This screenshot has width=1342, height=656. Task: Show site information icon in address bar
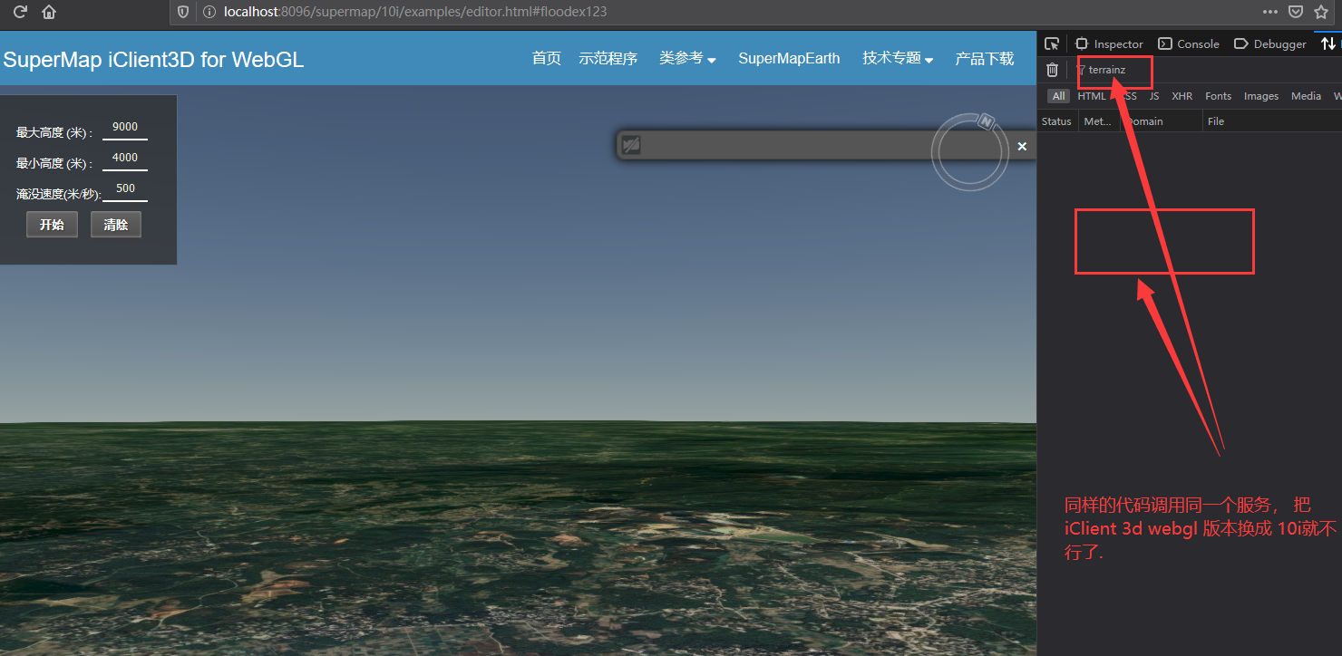coord(209,12)
